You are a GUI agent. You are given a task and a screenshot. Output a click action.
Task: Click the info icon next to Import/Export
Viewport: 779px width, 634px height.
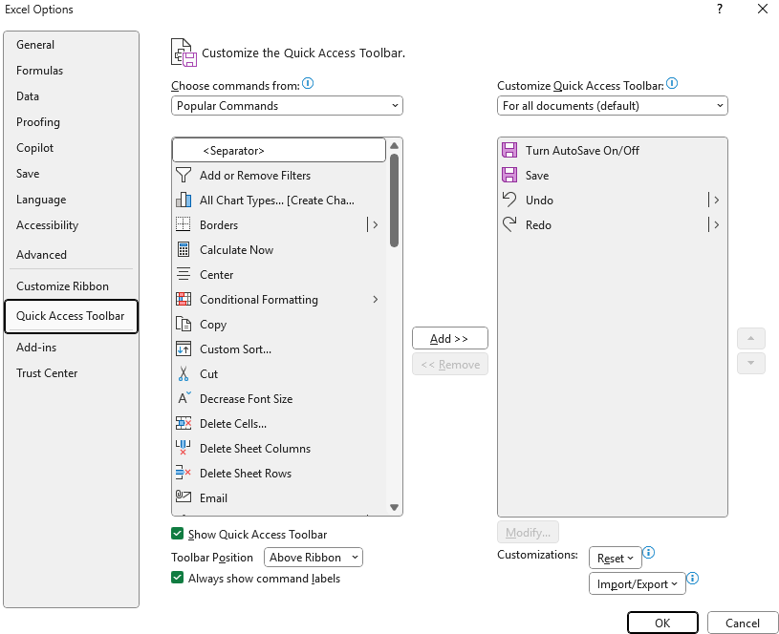(693, 579)
